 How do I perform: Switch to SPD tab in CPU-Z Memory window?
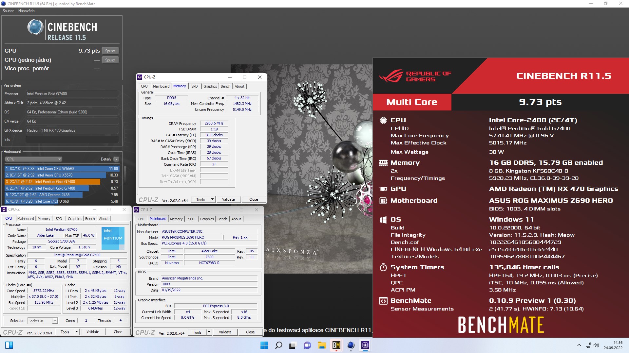click(x=195, y=86)
